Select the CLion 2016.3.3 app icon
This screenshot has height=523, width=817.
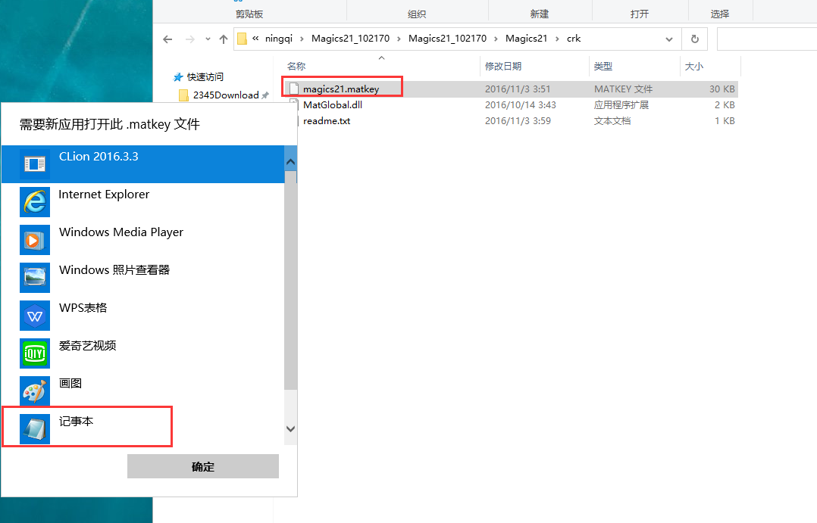[x=35, y=164]
